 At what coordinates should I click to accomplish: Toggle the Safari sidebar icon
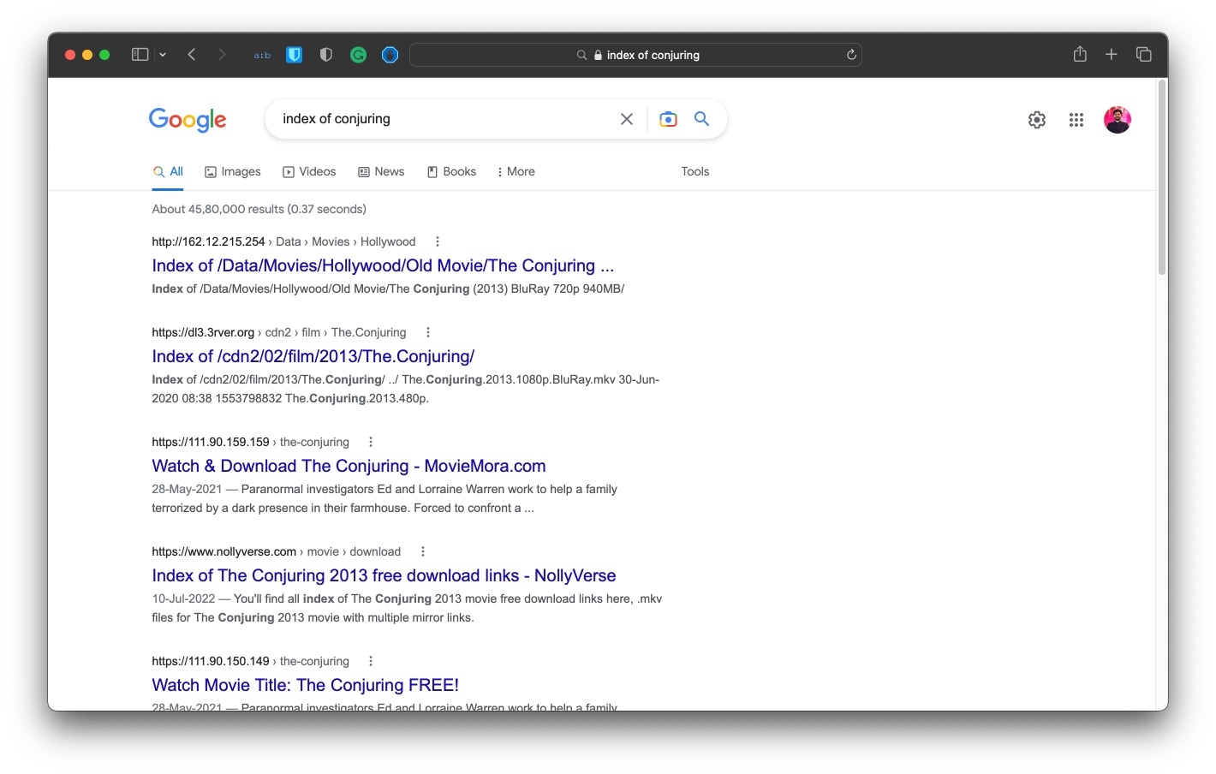point(140,55)
